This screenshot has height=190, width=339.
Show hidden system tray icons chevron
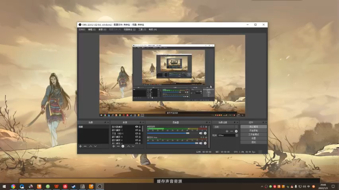[x=262, y=187]
